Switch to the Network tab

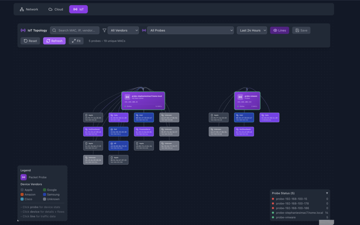[x=29, y=9]
